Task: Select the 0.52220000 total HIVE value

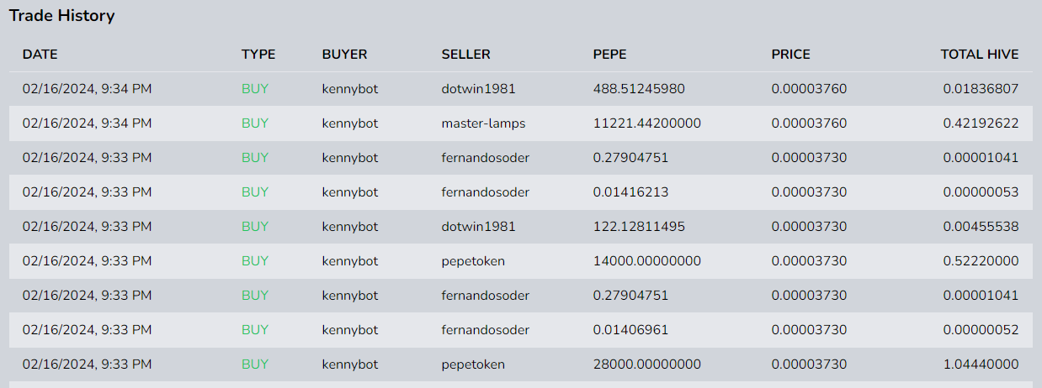Action: (x=981, y=261)
